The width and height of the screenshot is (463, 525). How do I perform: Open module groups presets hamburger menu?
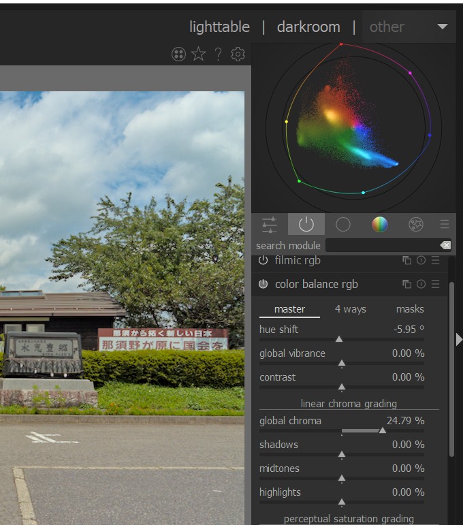coord(445,224)
